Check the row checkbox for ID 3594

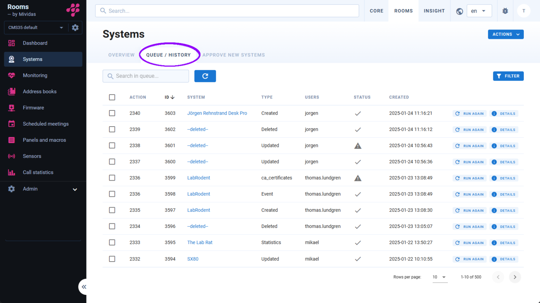pos(112,259)
